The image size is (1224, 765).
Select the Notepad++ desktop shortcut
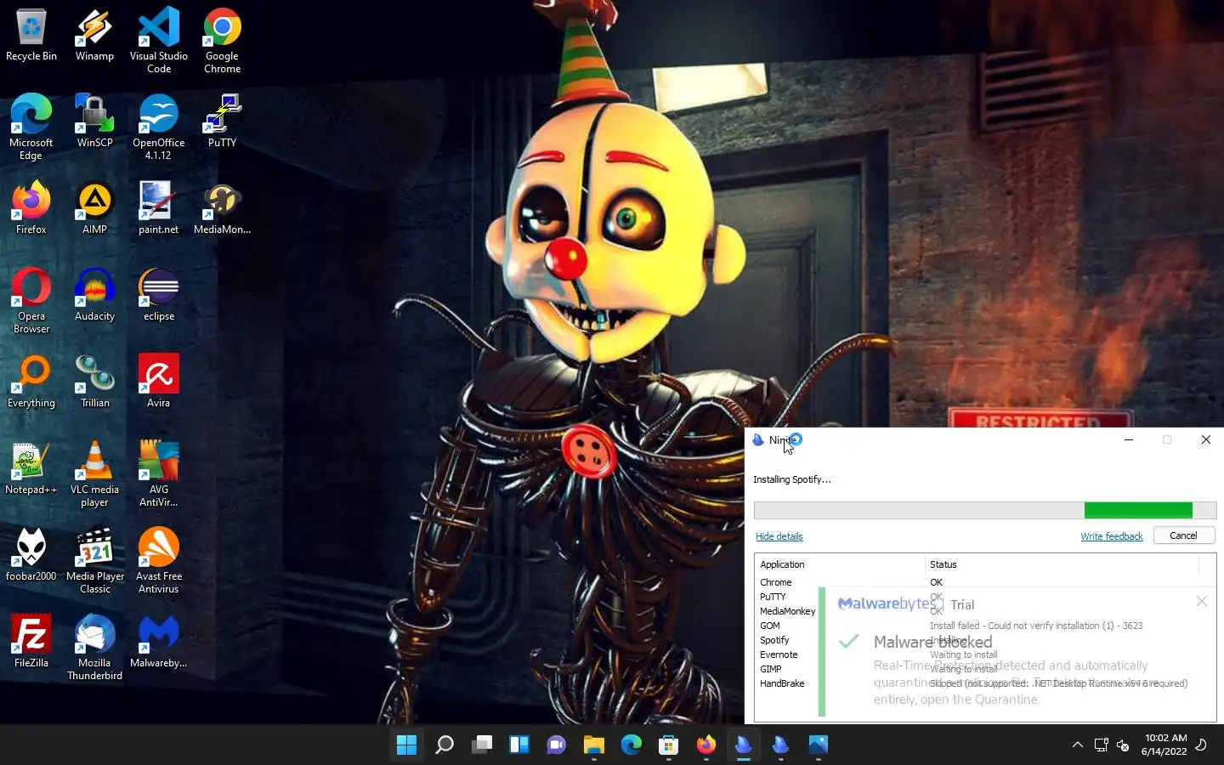tap(31, 468)
